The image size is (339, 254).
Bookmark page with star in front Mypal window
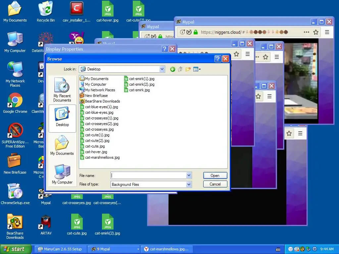[x=316, y=32]
